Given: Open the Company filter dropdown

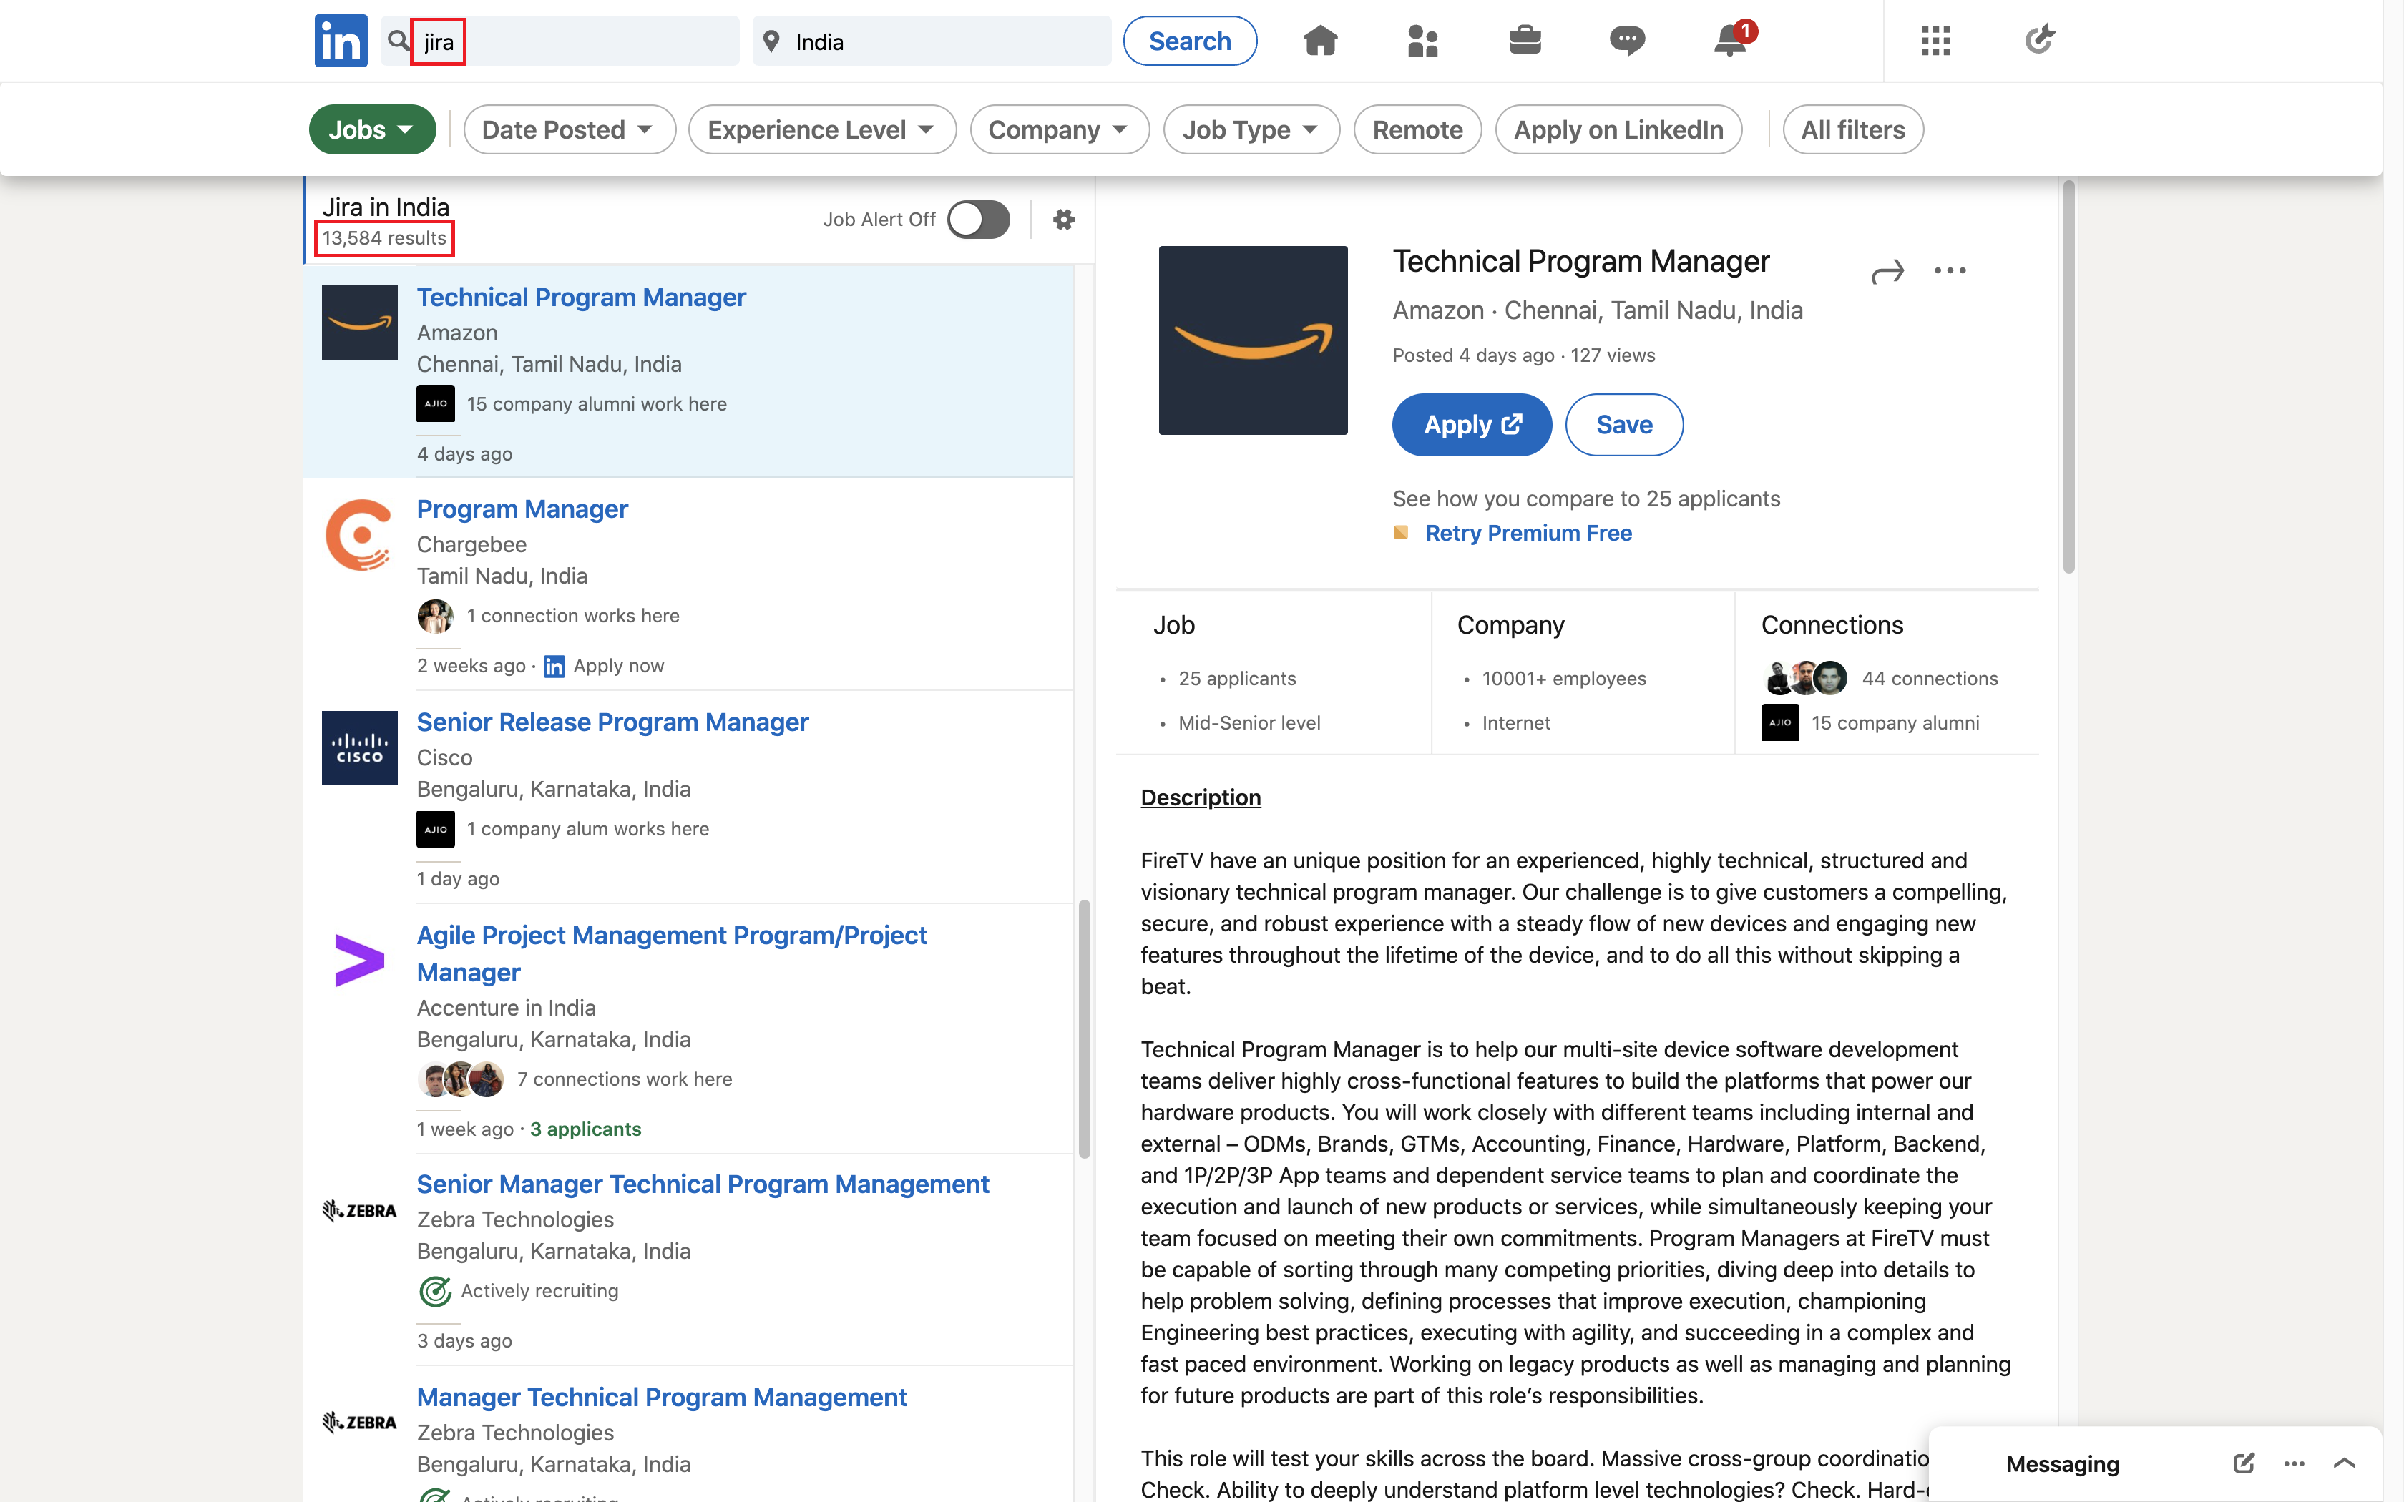Looking at the screenshot, I should tap(1059, 129).
